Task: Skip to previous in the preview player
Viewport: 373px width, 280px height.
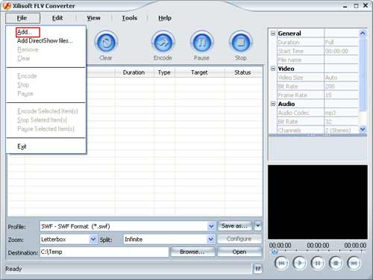Action: (x=281, y=263)
